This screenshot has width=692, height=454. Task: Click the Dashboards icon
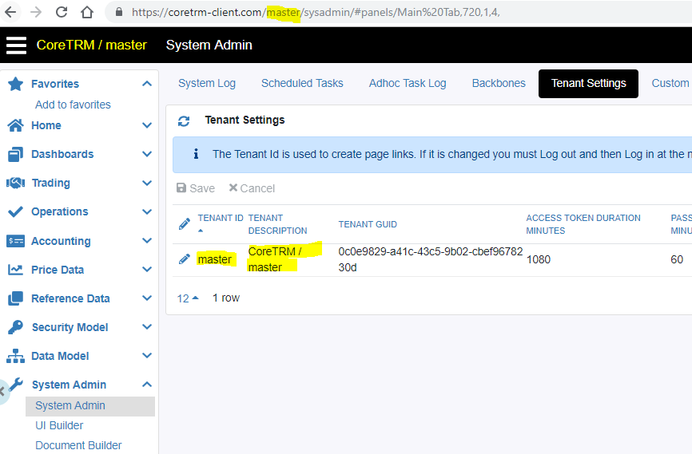15,154
